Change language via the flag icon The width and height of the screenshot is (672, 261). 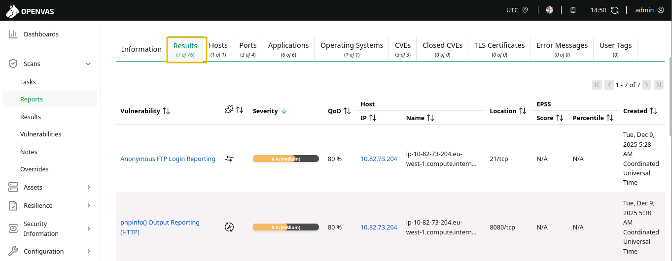pos(550,10)
